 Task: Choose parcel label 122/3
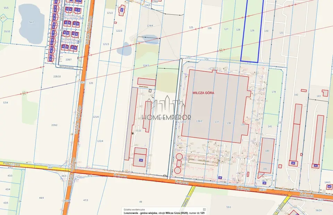click(x=119, y=31)
